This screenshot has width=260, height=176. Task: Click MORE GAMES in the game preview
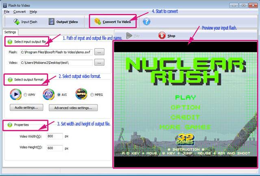[185, 127]
